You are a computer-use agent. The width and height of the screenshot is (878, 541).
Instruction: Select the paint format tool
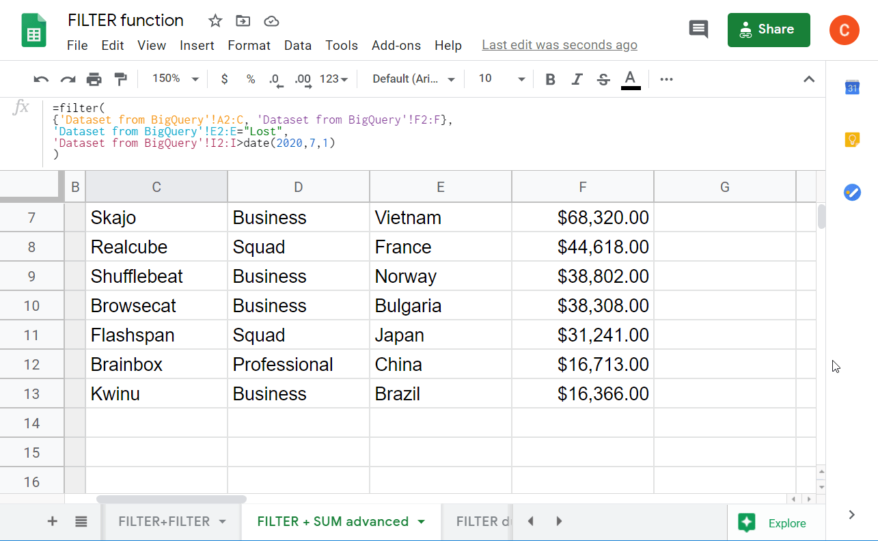pyautogui.click(x=121, y=79)
